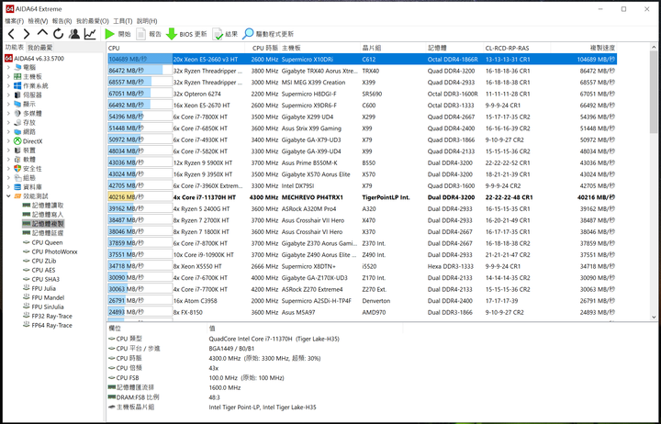Open 記憶體寫入 memory write benchmark
Image resolution: width=661 pixels, height=424 pixels.
point(43,215)
